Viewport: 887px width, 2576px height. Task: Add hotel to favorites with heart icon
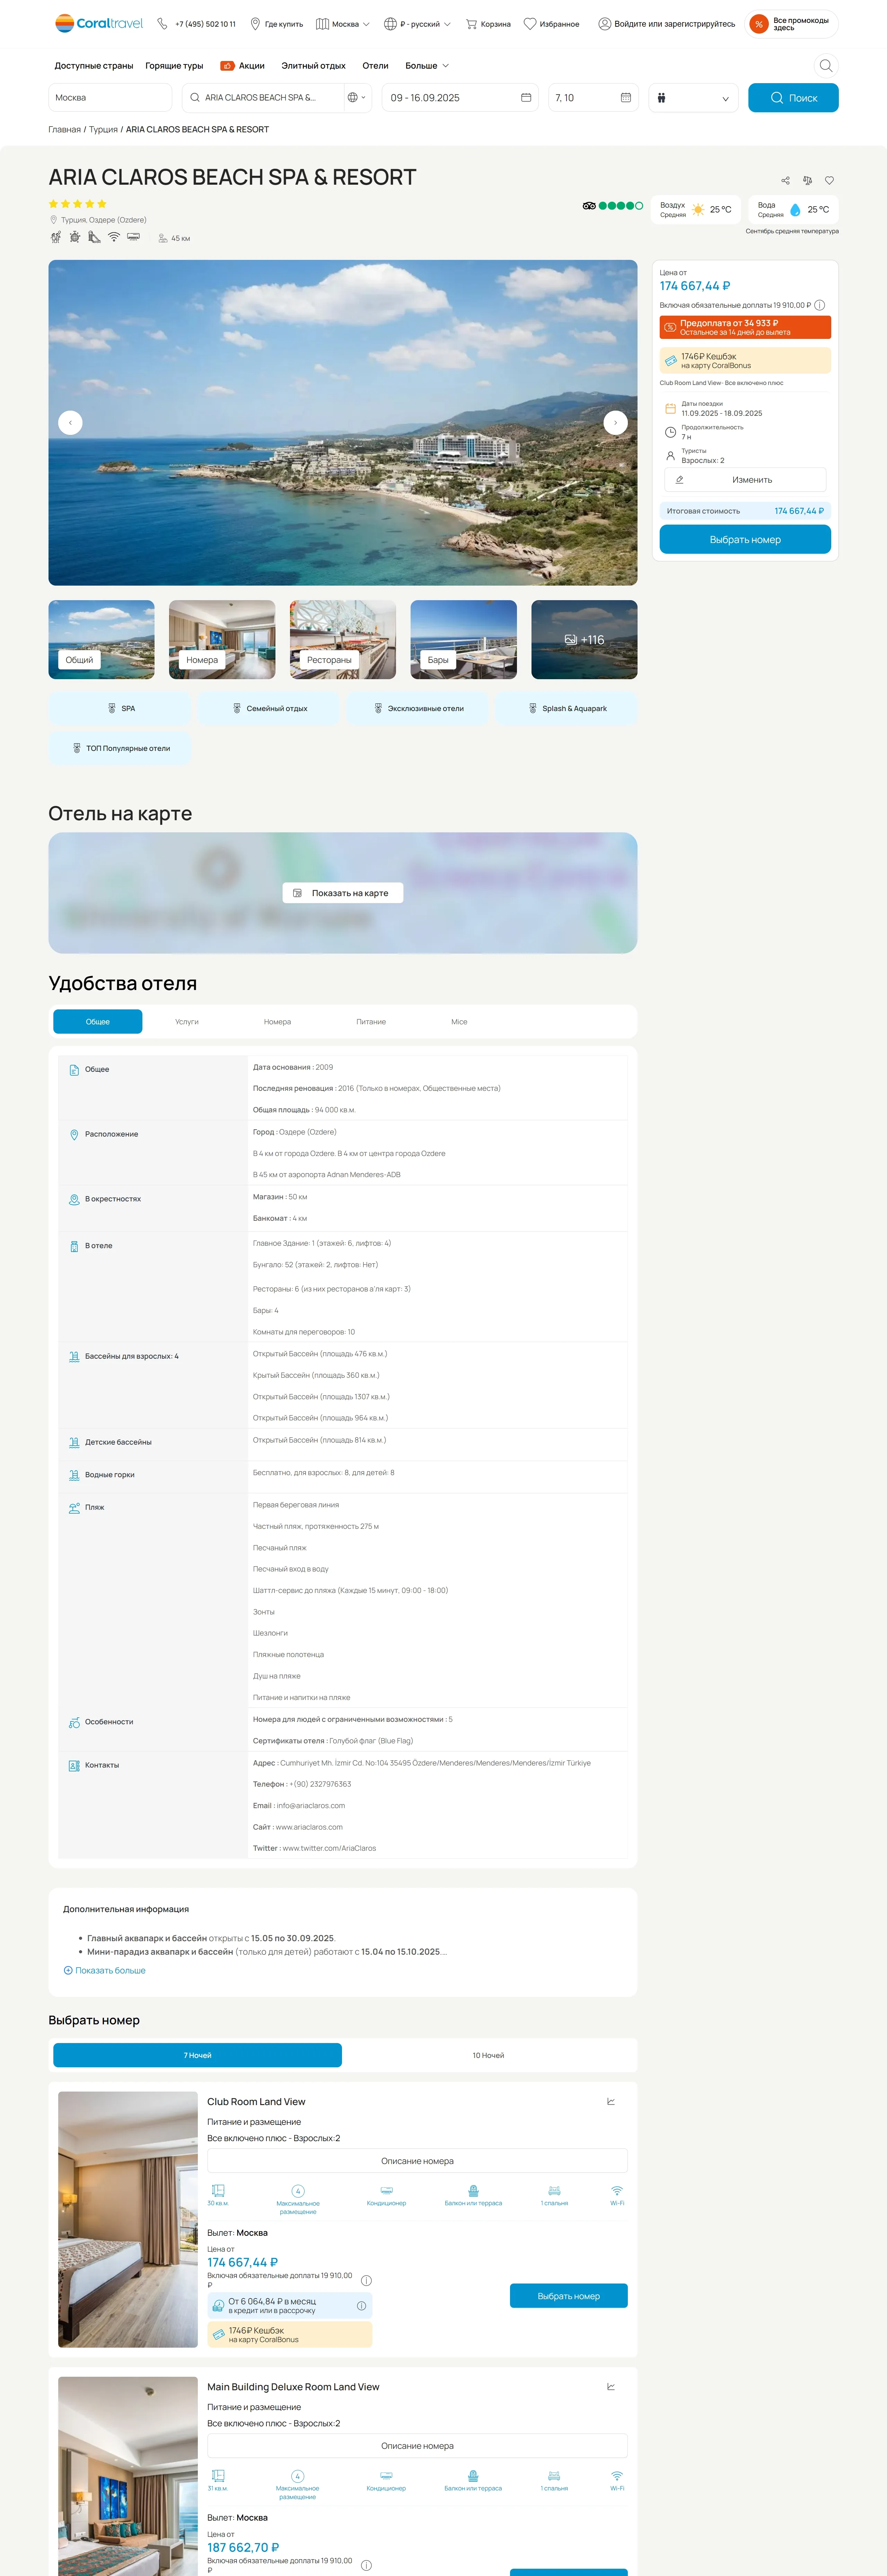[x=829, y=181]
